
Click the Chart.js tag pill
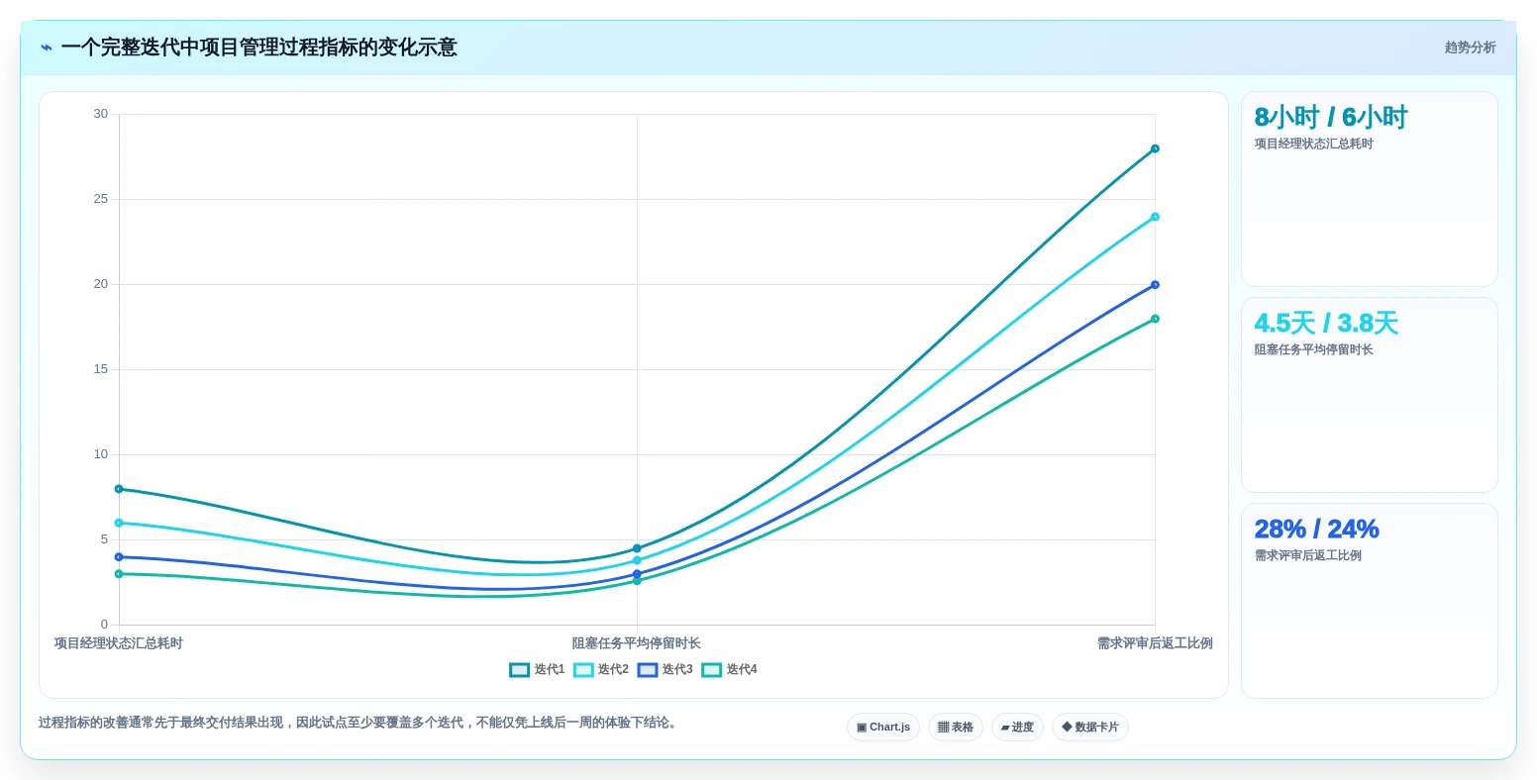tap(883, 728)
